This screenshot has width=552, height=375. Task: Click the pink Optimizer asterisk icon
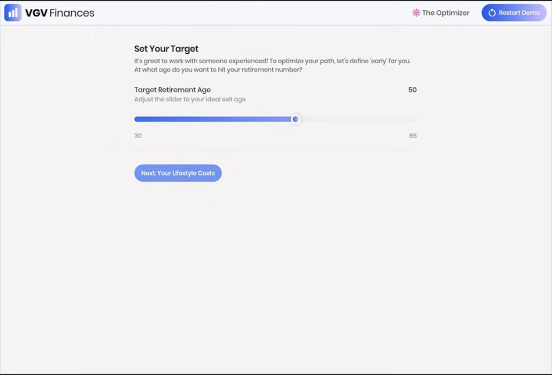pos(416,13)
